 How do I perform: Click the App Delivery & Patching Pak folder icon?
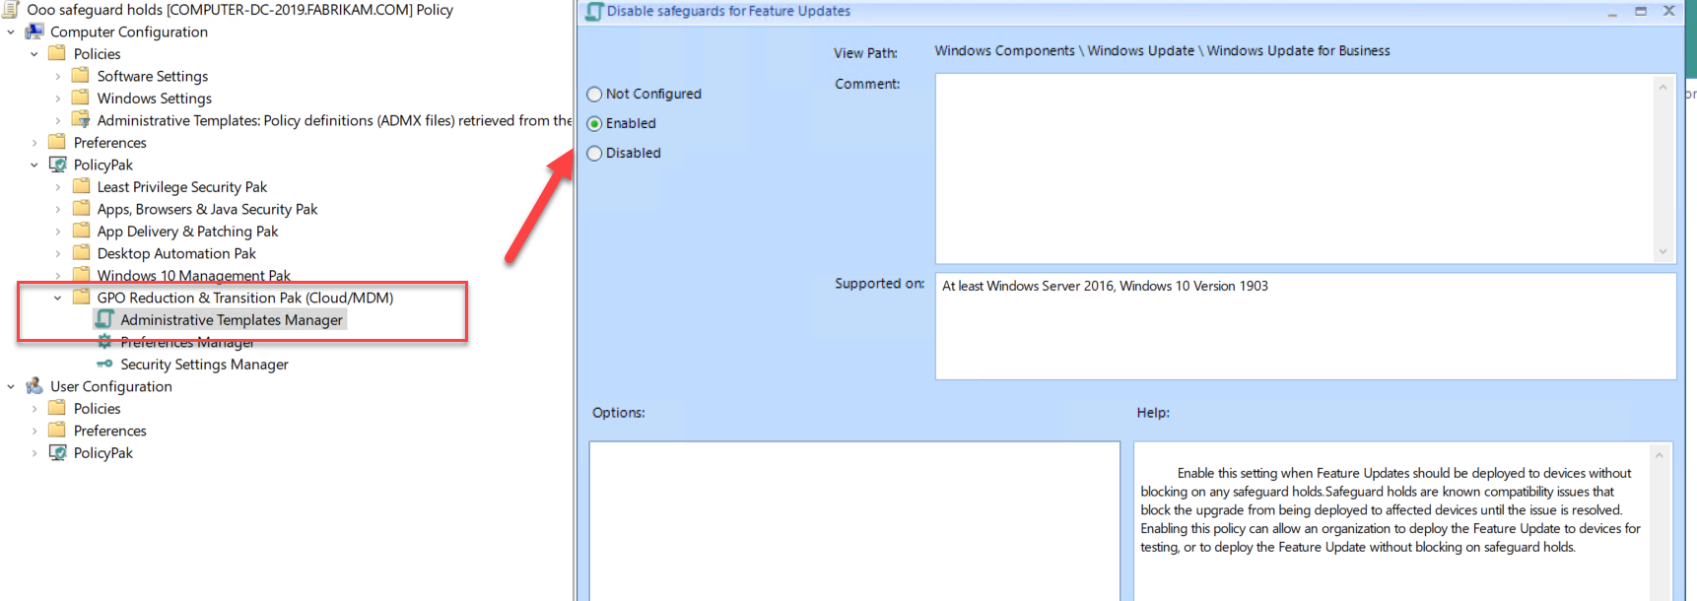(81, 231)
